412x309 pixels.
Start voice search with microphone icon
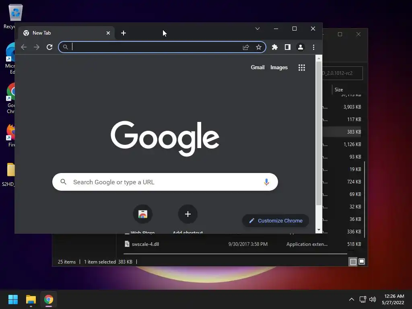click(x=266, y=182)
